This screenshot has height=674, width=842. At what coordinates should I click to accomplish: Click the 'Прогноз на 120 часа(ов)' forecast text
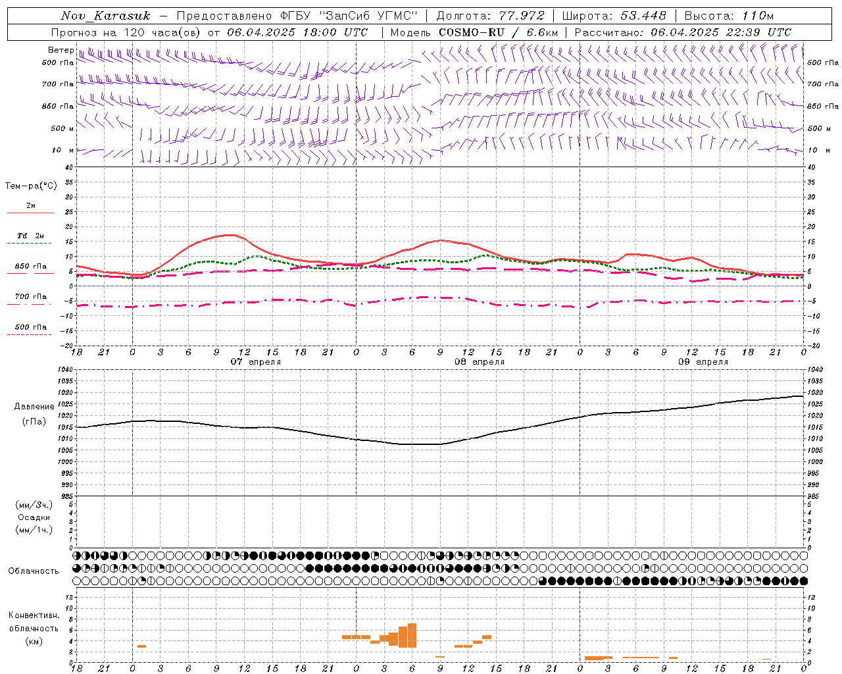coord(126,32)
